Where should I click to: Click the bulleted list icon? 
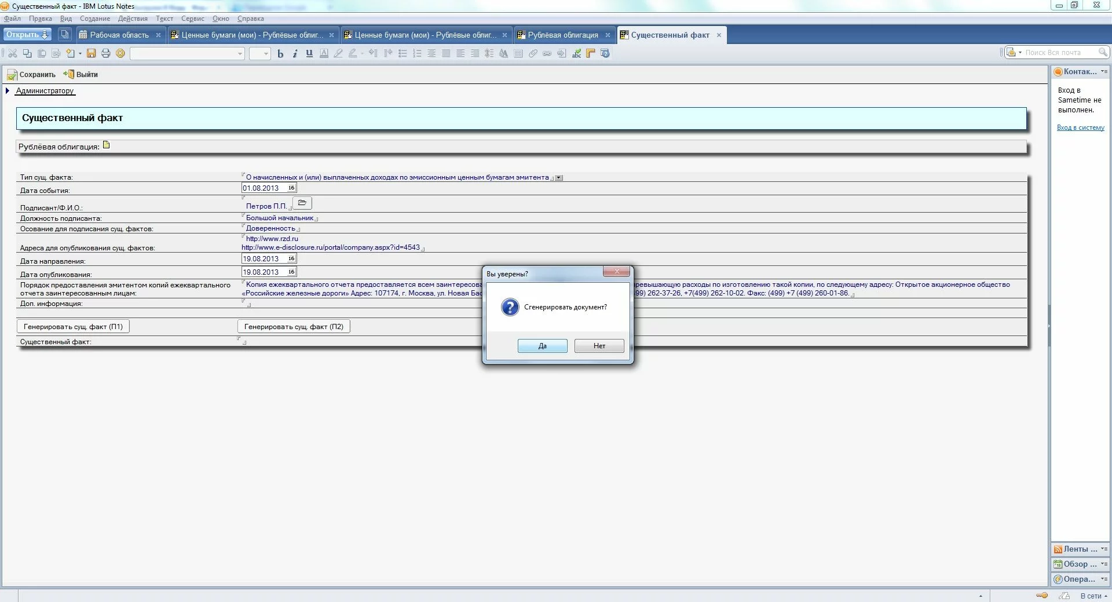[403, 53]
